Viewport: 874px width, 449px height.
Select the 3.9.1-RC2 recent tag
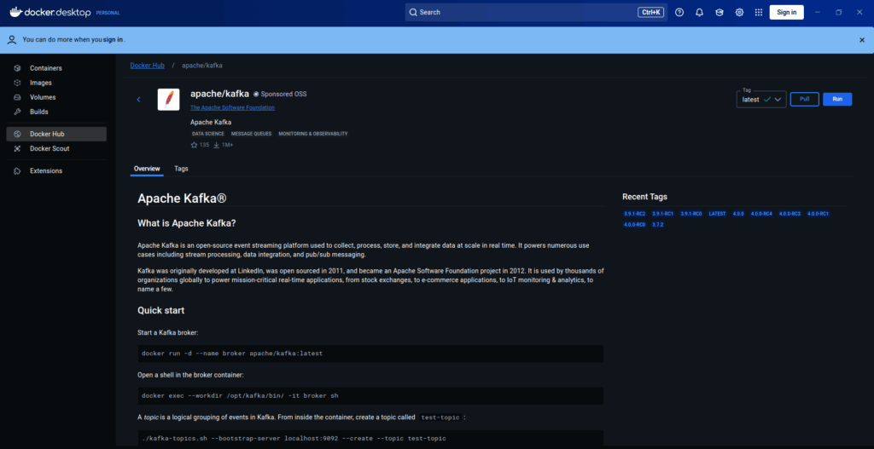point(635,214)
